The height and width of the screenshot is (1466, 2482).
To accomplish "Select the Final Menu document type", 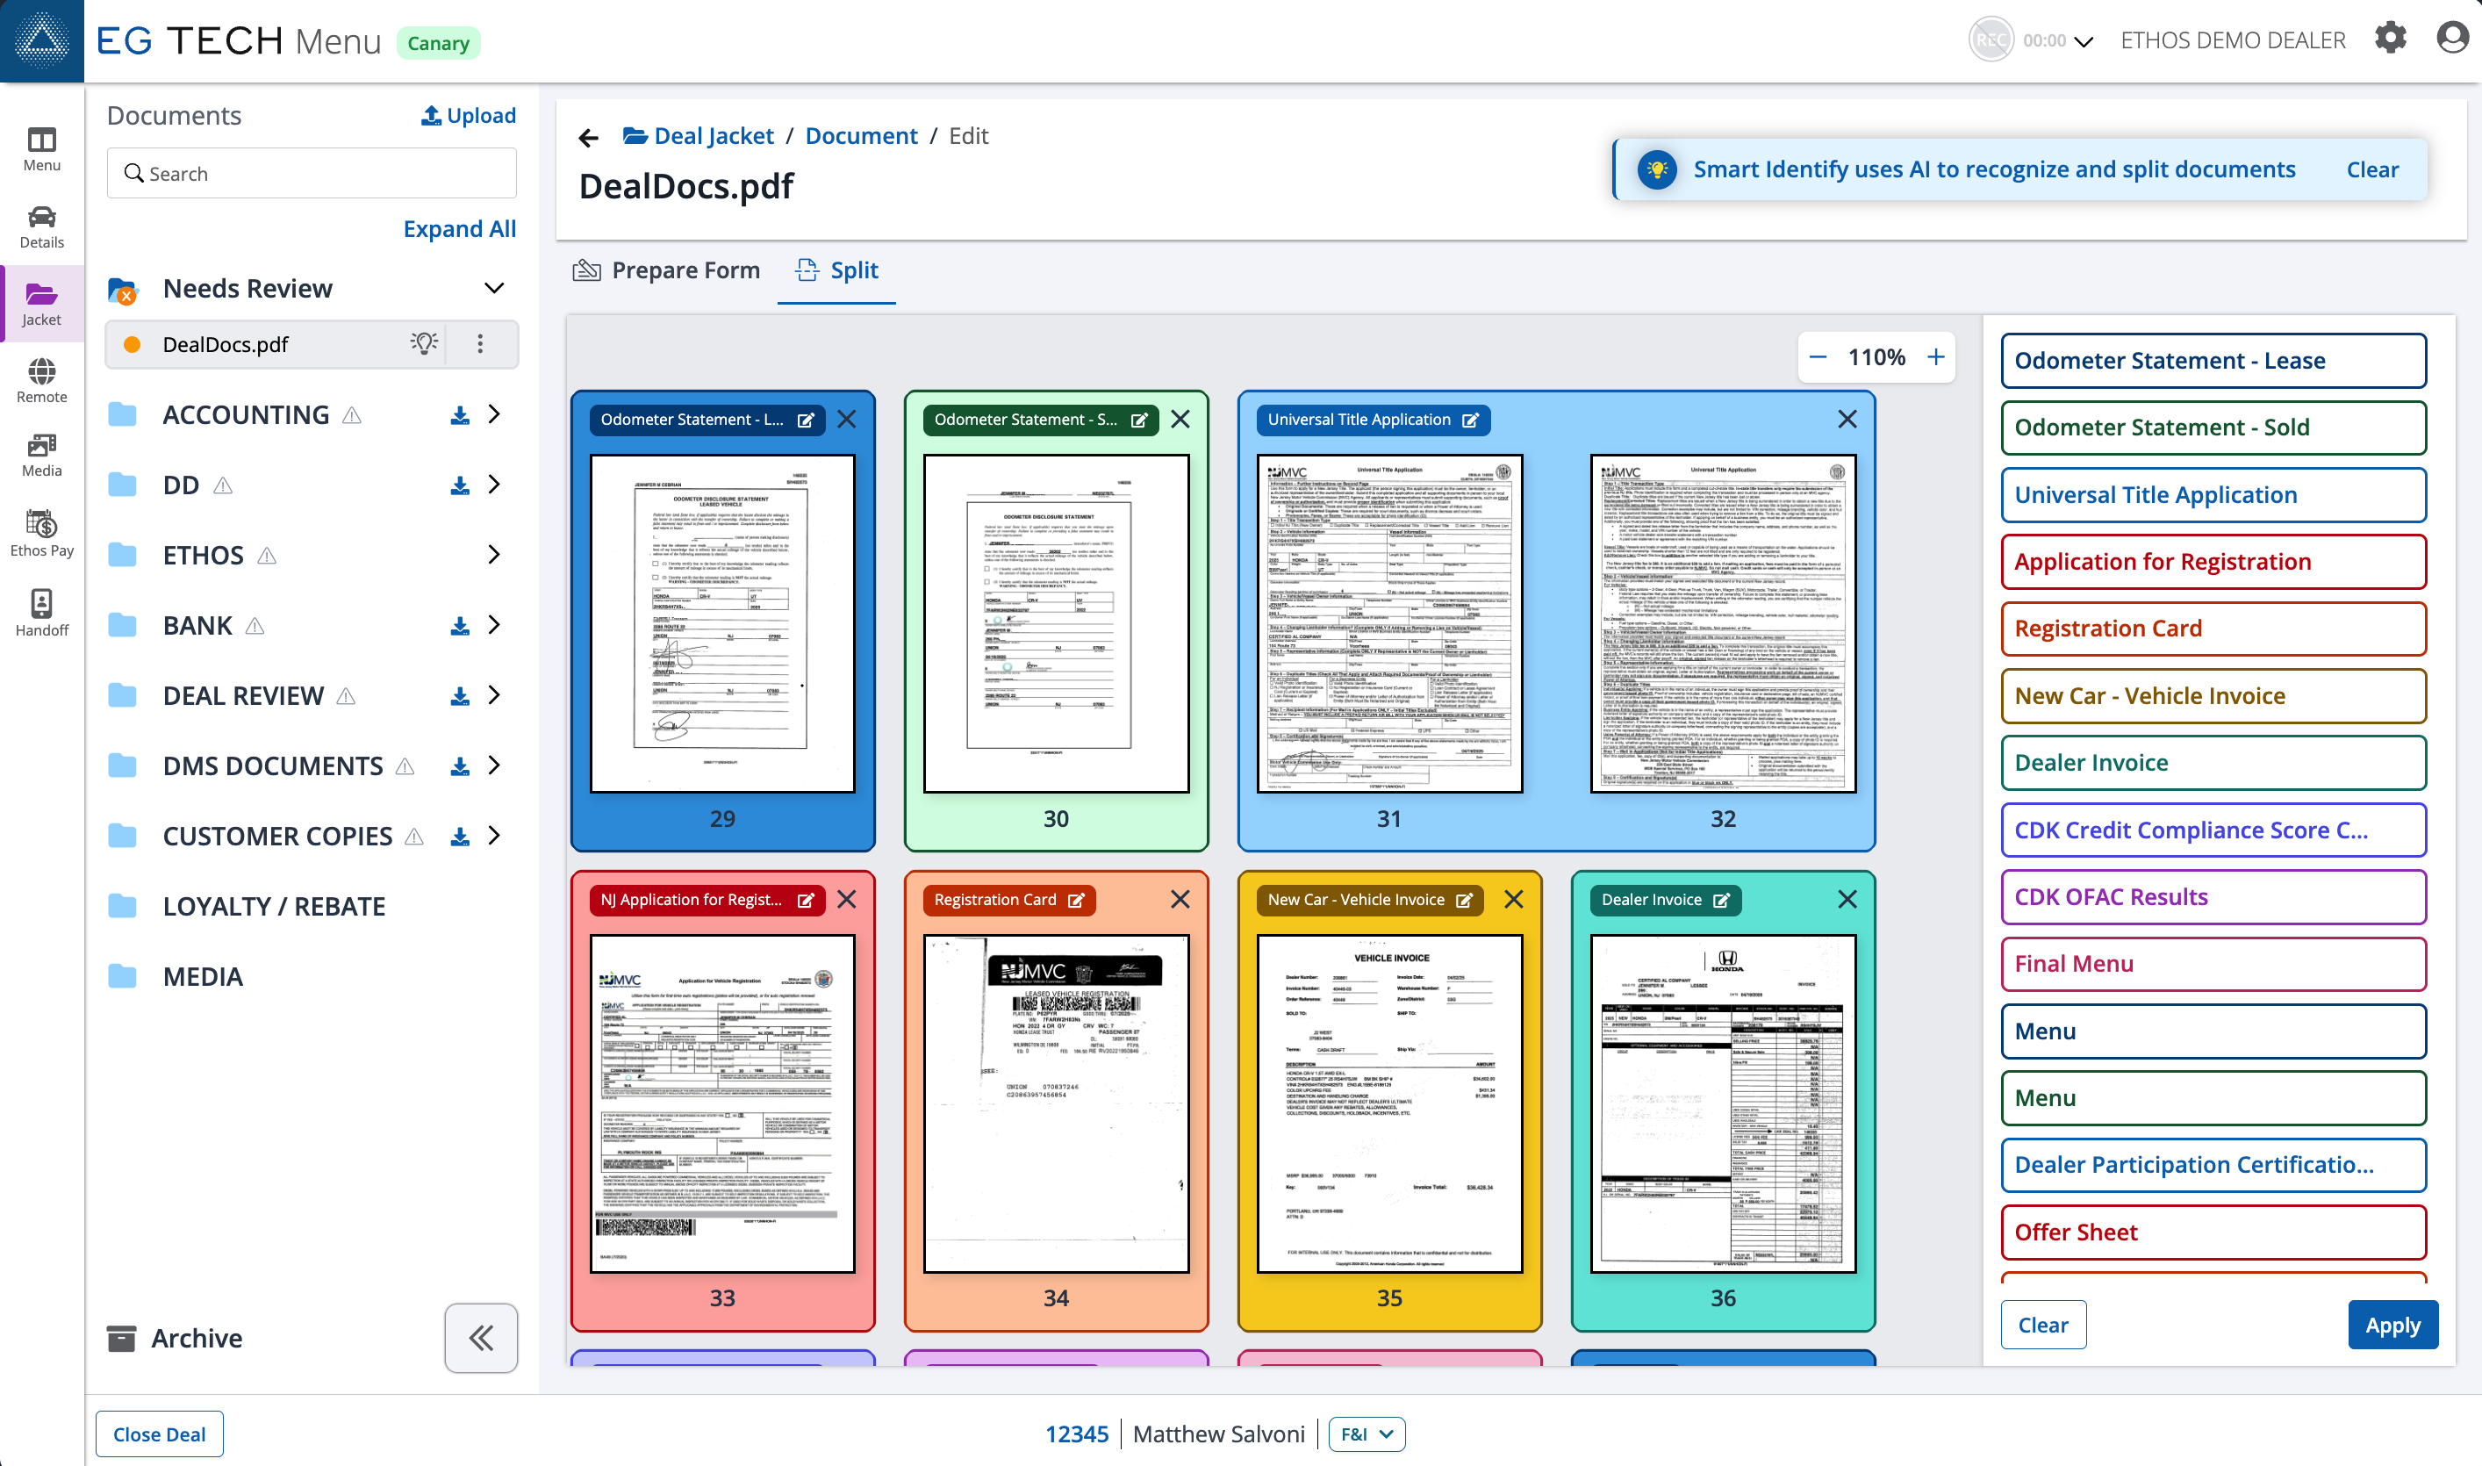I will (x=2213, y=964).
